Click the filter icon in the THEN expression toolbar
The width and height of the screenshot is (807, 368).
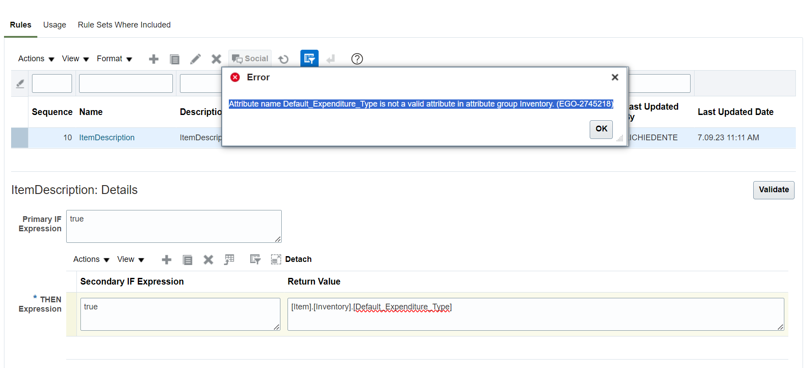coord(255,260)
